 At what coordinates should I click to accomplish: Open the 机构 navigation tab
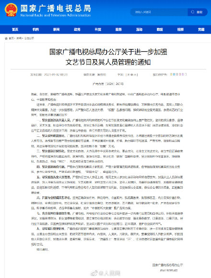(x=35, y=29)
